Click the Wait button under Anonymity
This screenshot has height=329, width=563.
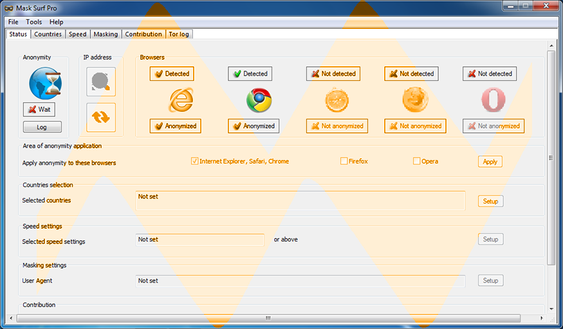click(39, 109)
